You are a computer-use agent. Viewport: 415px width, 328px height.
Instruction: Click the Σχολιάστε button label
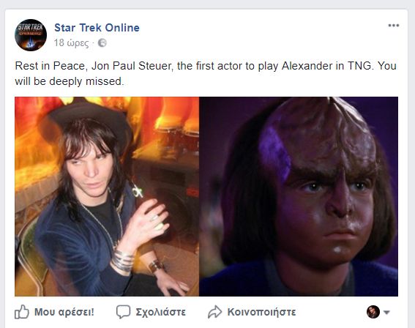point(160,312)
